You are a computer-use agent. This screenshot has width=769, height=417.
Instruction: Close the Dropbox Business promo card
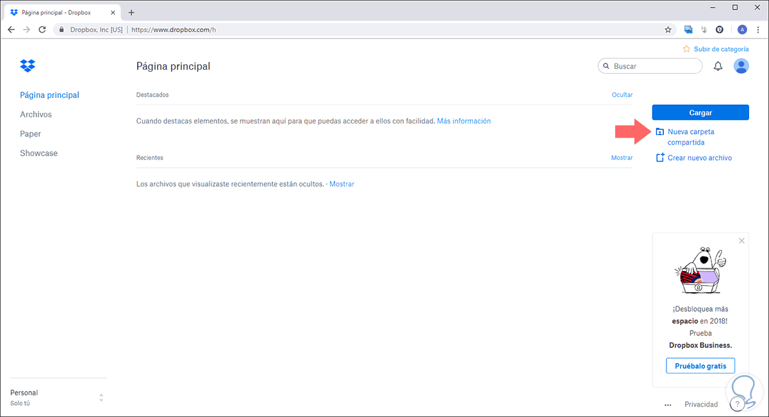pos(741,241)
